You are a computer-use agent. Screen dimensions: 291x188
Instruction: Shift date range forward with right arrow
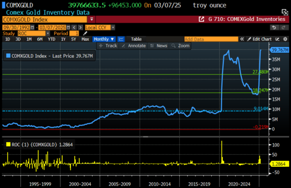80,27
